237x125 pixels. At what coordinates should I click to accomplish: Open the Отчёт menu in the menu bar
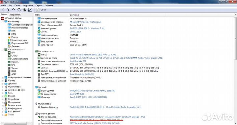(x=17, y=6)
